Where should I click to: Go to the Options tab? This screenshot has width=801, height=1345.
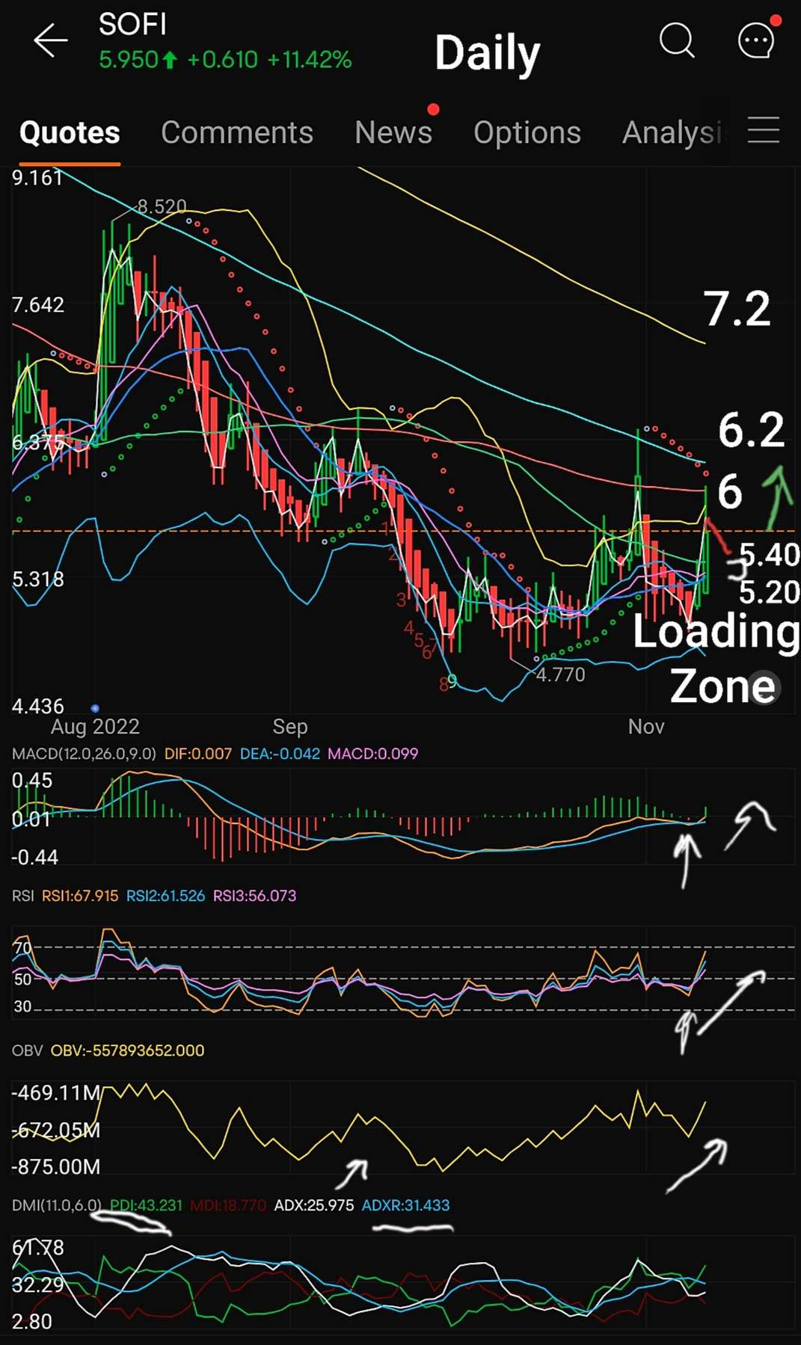pos(527,132)
